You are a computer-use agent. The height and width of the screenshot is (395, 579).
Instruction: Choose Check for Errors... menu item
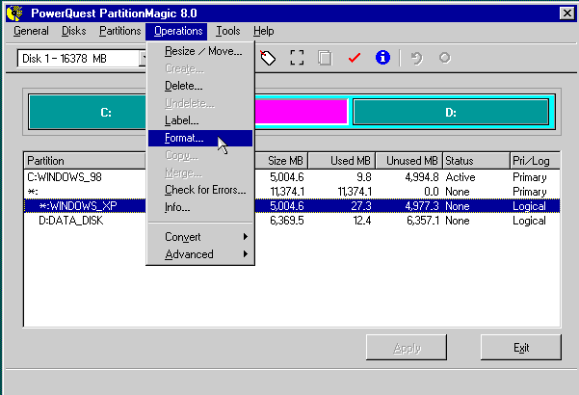pos(200,190)
